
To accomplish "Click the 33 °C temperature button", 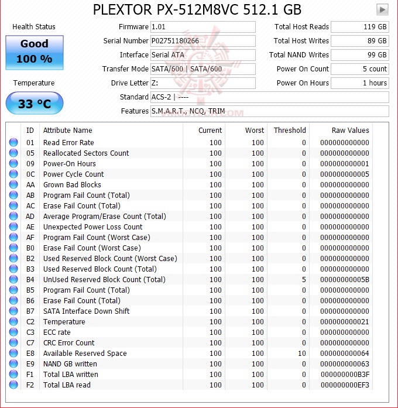I will (35, 103).
